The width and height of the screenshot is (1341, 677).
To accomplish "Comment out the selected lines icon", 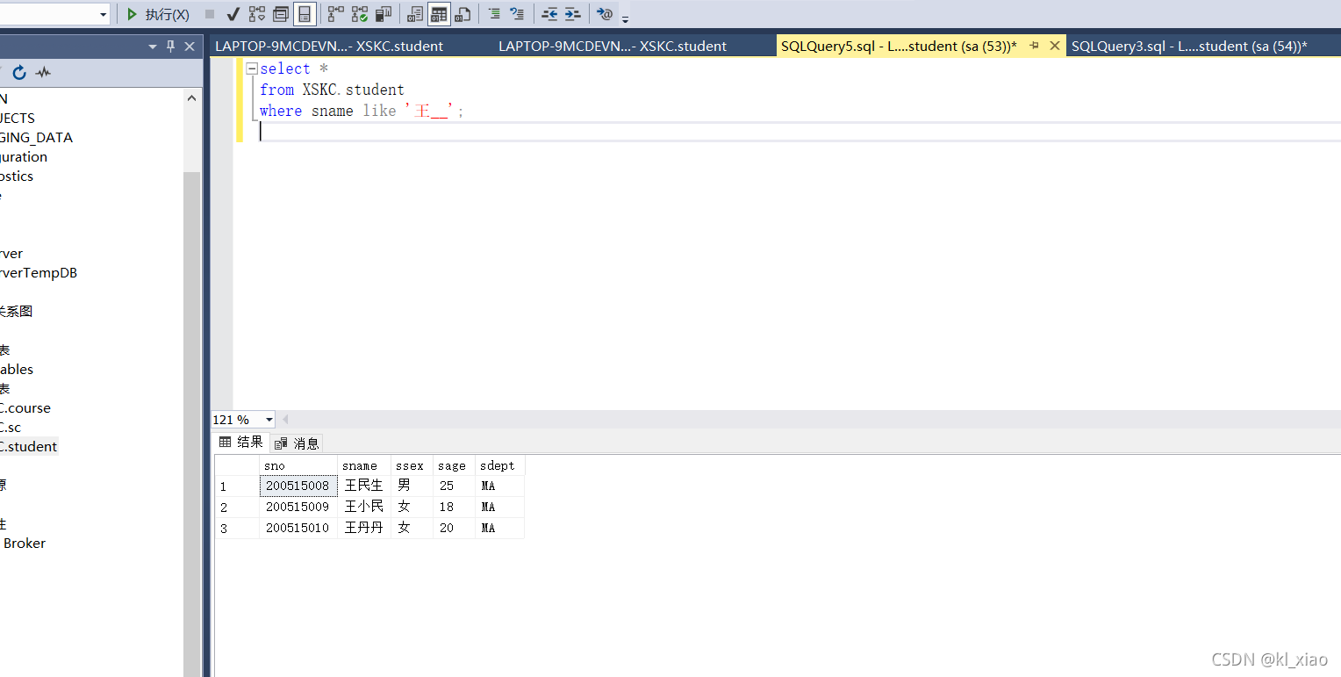I will point(494,14).
